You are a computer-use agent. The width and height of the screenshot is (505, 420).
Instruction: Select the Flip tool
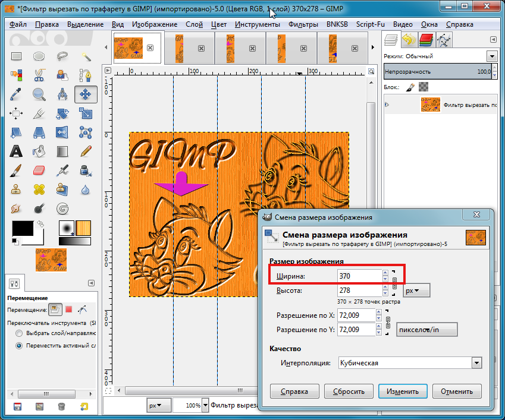click(62, 132)
